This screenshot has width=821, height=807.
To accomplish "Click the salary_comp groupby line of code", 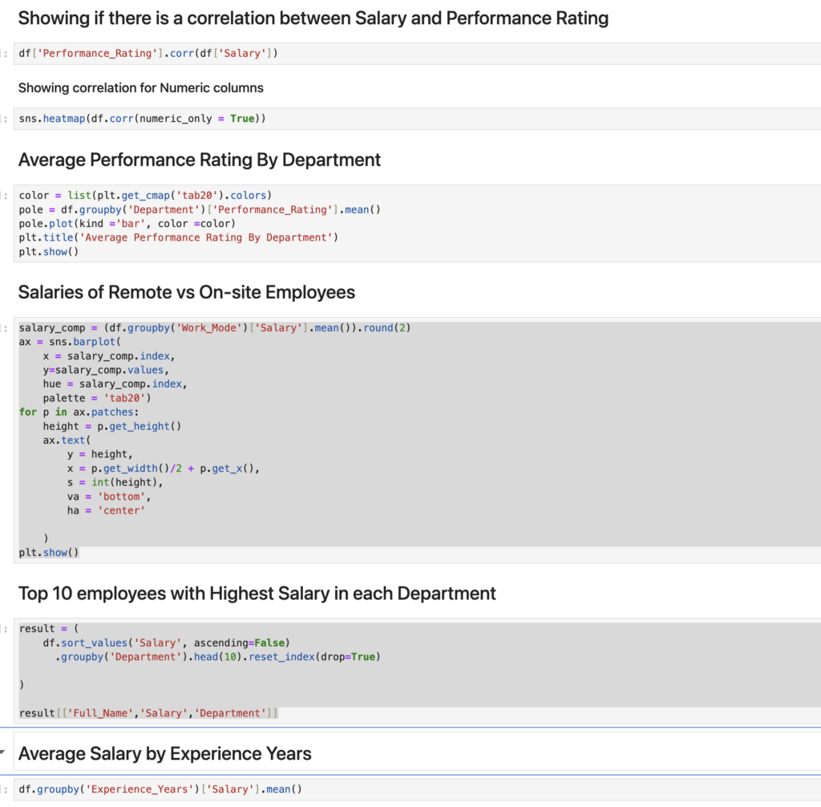I will click(215, 328).
